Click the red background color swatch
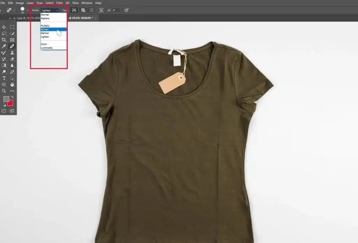This screenshot has width=358, height=243. 10,103
